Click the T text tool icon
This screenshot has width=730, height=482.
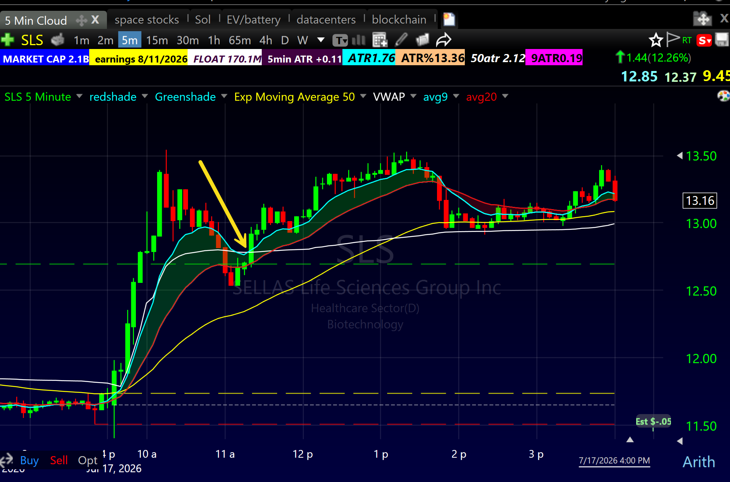[x=340, y=40]
